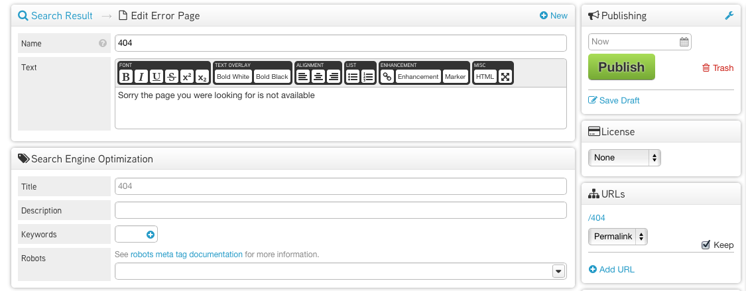
Task: Click Add URL link
Action: pyautogui.click(x=612, y=270)
